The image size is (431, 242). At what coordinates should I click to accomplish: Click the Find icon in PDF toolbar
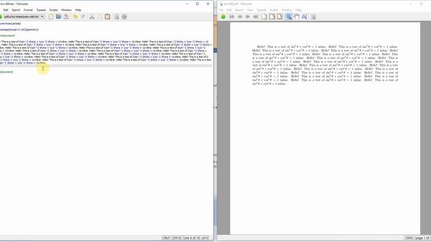(x=313, y=17)
